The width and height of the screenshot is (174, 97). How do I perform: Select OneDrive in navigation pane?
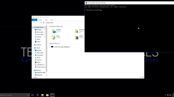tap(39, 45)
